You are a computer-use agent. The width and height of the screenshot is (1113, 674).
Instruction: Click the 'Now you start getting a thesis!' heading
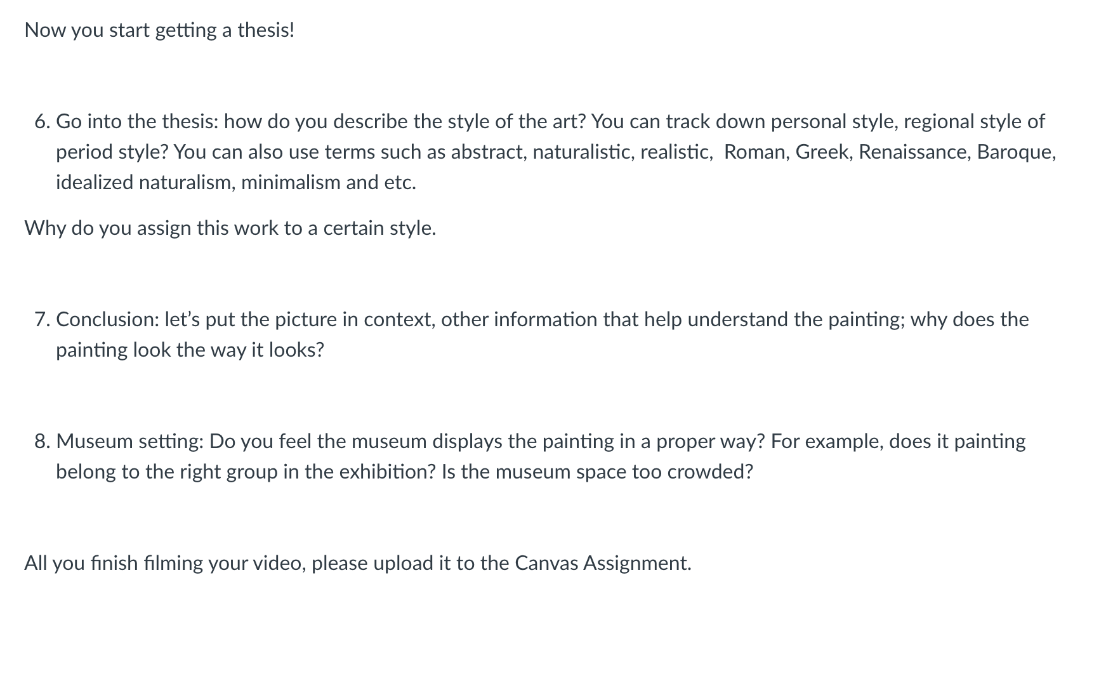pyautogui.click(x=159, y=30)
